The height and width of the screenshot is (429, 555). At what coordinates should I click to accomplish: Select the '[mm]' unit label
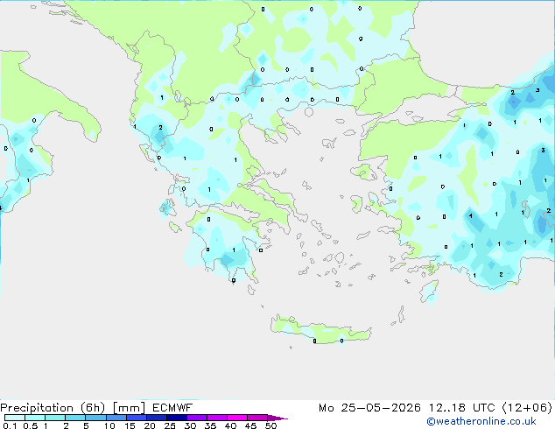(x=130, y=408)
